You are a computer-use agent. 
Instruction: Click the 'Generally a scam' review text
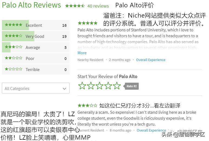pos(137,118)
